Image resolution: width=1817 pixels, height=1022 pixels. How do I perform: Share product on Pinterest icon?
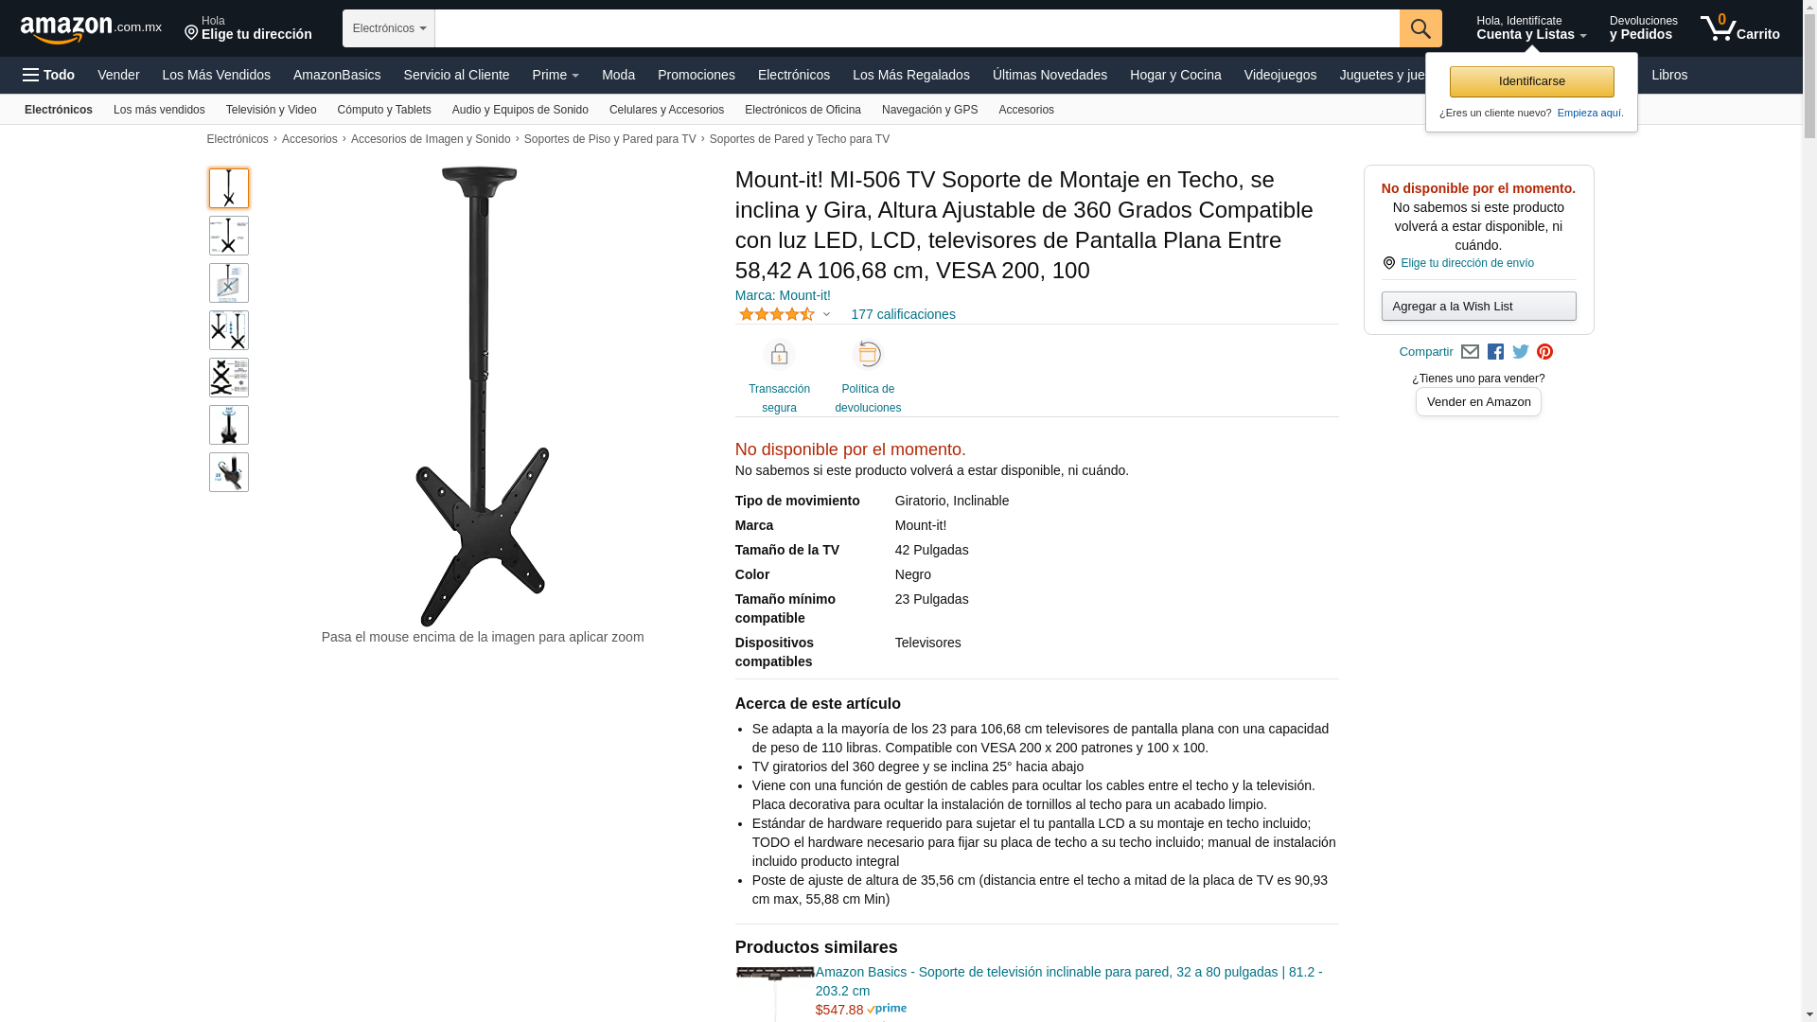coord(1545,352)
